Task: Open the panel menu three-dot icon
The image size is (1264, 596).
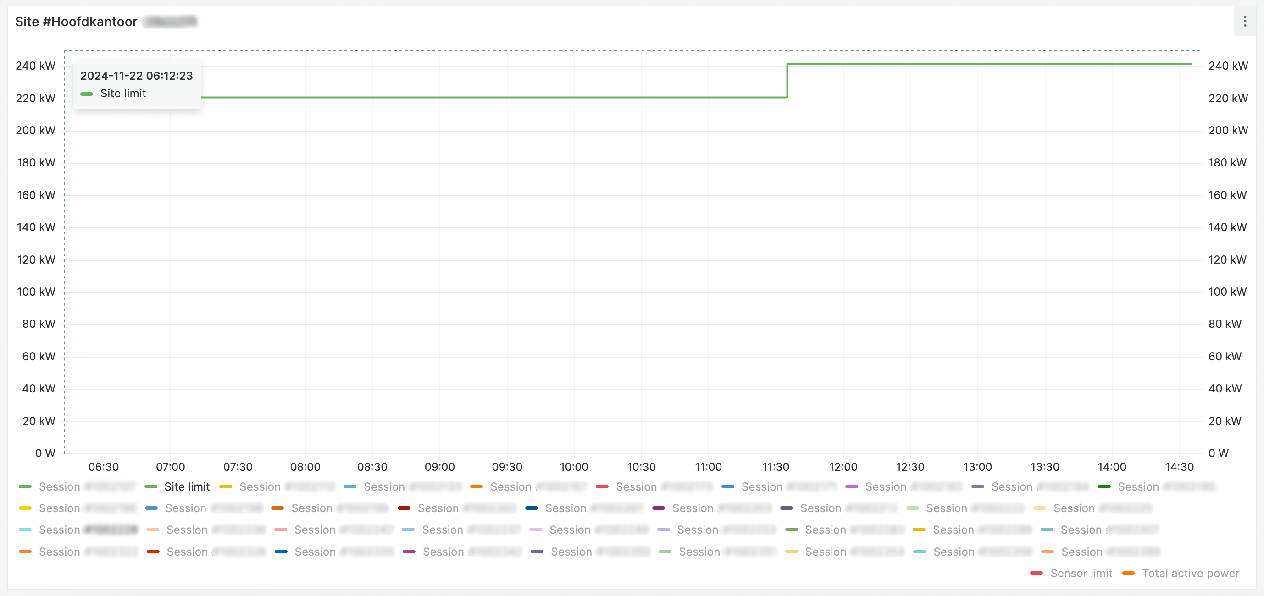Action: click(1244, 21)
